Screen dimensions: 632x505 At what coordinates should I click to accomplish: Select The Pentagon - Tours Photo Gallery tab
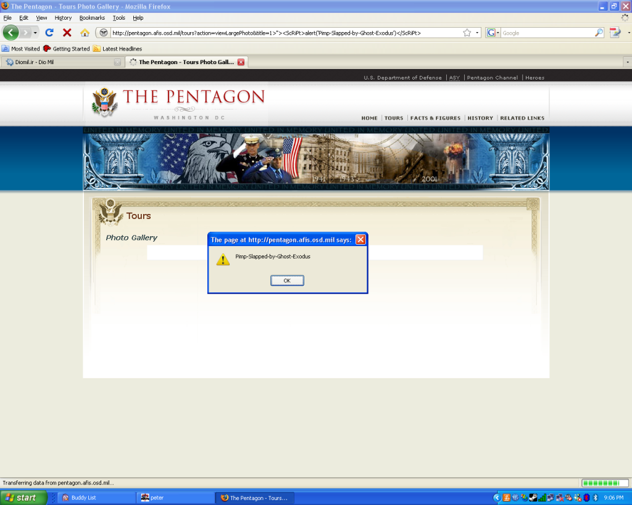pyautogui.click(x=186, y=62)
